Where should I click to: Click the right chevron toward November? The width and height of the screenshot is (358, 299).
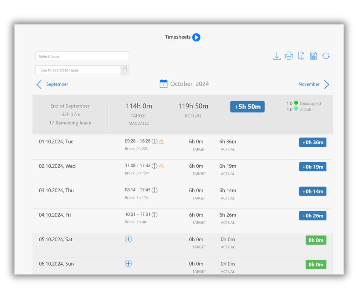coord(327,85)
